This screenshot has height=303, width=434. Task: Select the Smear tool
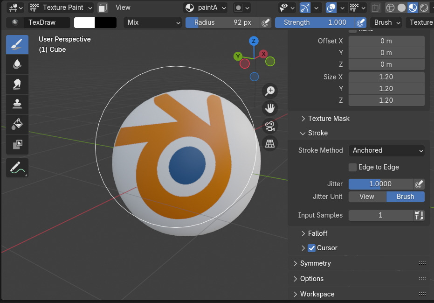tap(17, 85)
